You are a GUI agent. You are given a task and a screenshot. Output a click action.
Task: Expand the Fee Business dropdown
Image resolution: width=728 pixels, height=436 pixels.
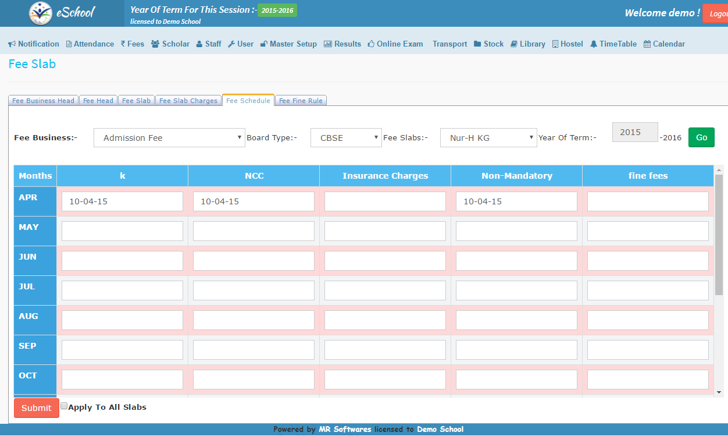click(x=169, y=138)
